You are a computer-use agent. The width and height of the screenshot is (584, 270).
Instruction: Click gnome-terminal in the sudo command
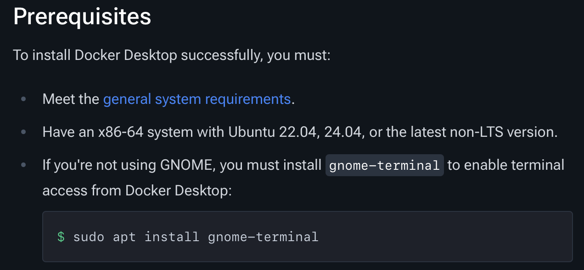tap(263, 237)
